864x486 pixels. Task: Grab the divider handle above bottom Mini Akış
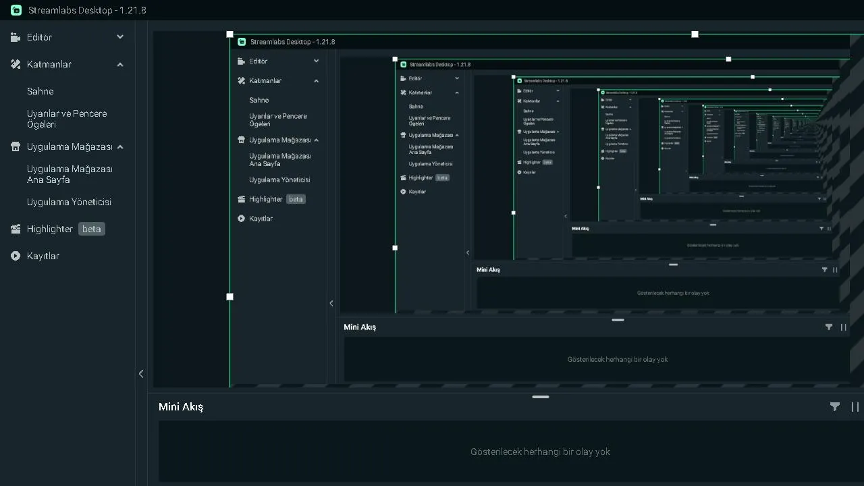(x=541, y=397)
